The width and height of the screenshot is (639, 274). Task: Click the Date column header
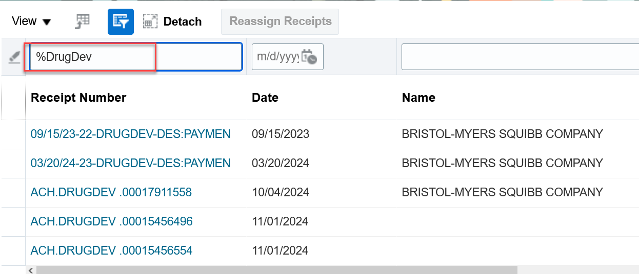coord(265,98)
